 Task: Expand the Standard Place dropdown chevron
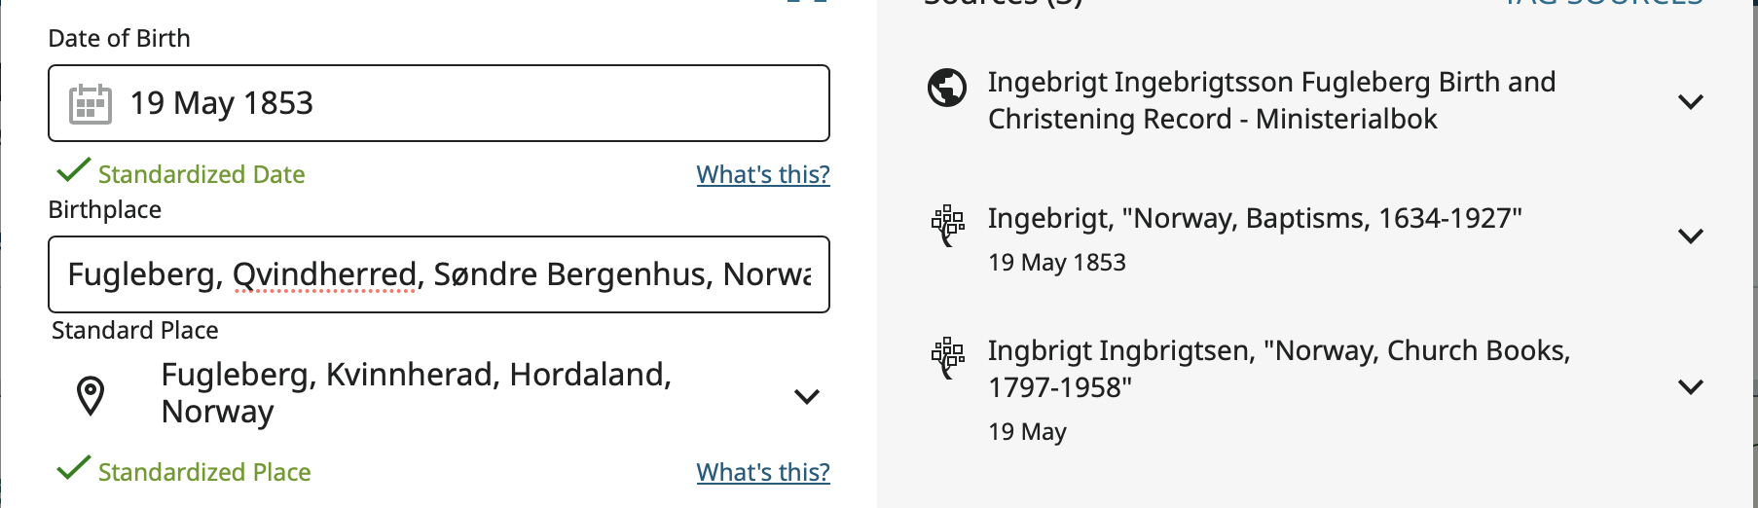806,396
